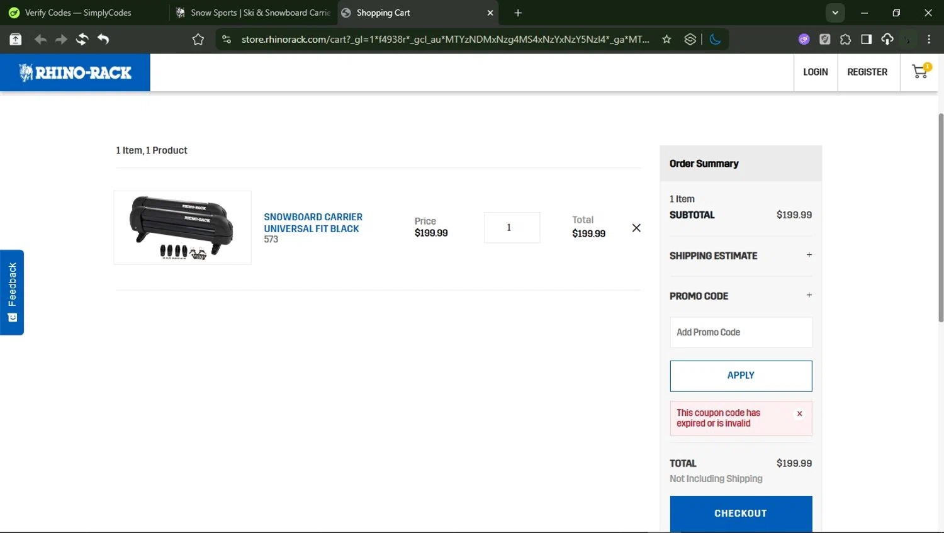Click the share page icon at the toolbar's left end
Screen dimensions: 944x533
[x=16, y=39]
